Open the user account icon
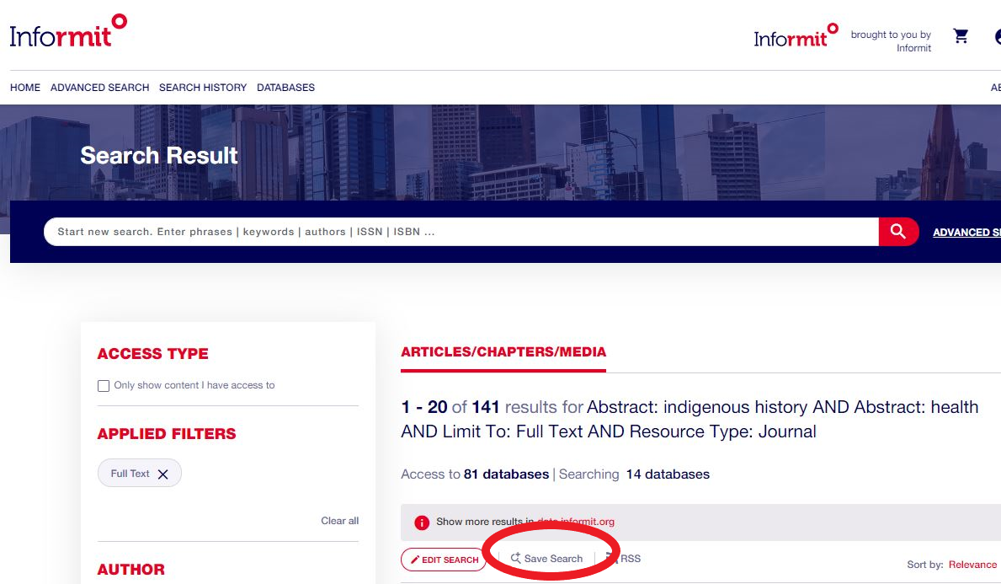This screenshot has height=584, width=1001. [997, 36]
